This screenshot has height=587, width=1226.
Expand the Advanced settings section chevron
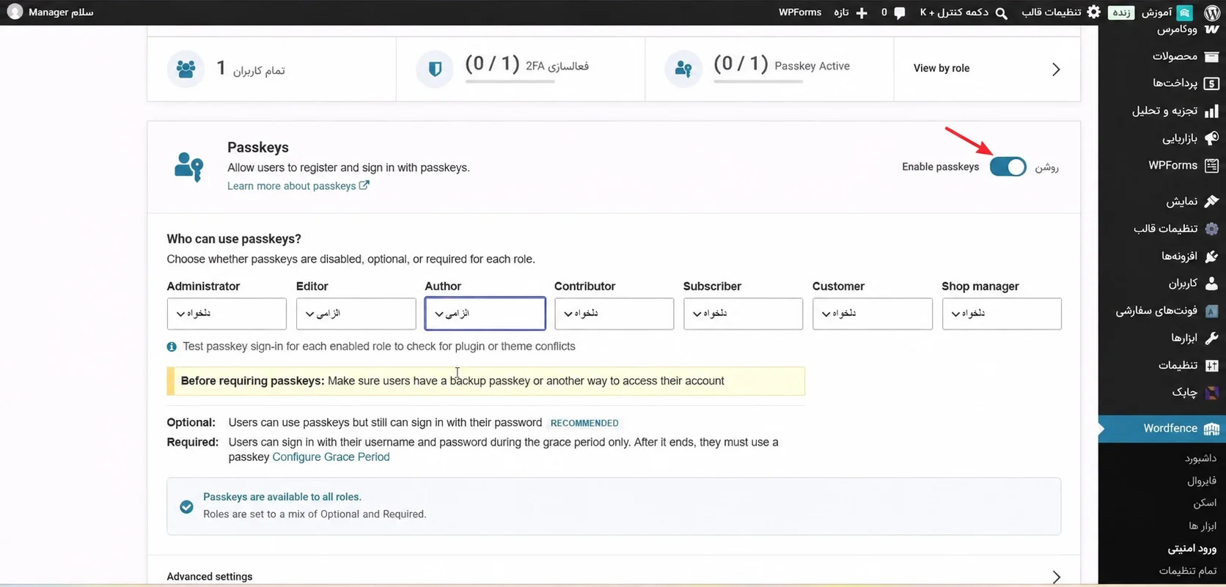pyautogui.click(x=1056, y=577)
